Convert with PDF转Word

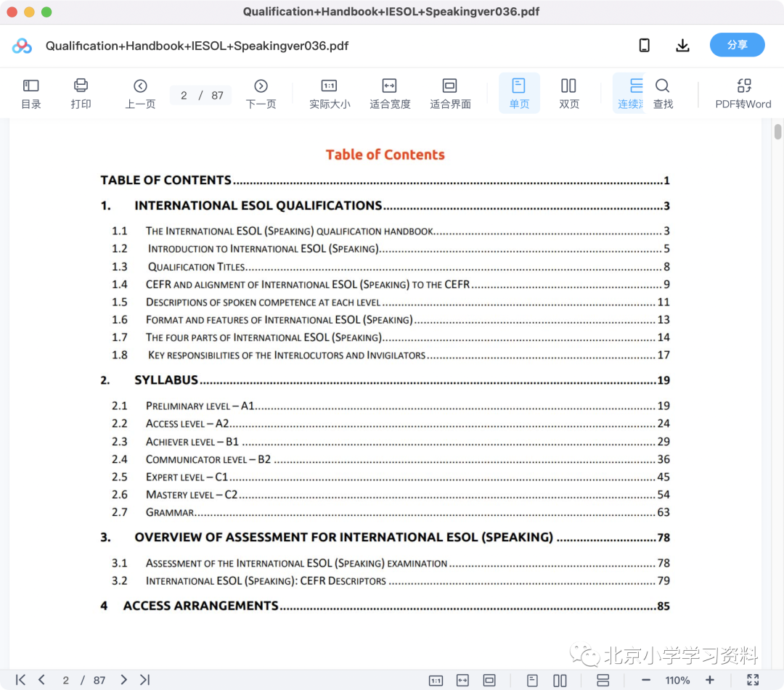743,94
